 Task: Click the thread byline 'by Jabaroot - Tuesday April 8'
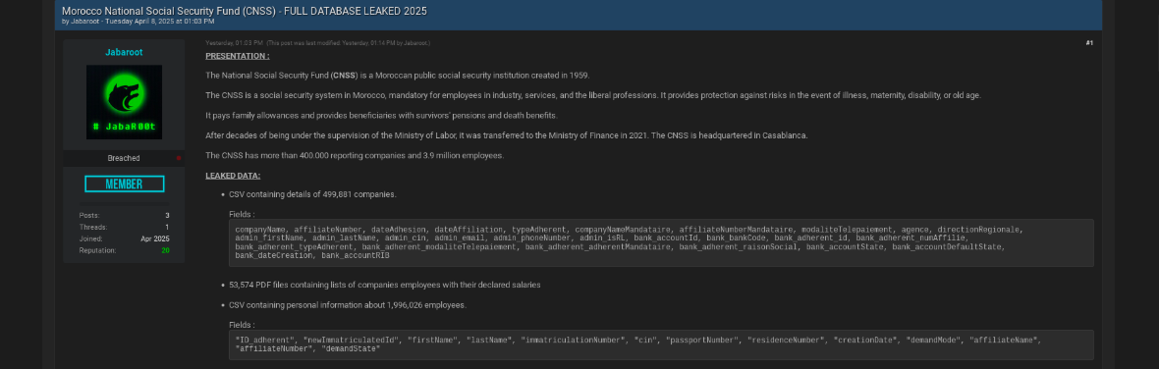[138, 22]
